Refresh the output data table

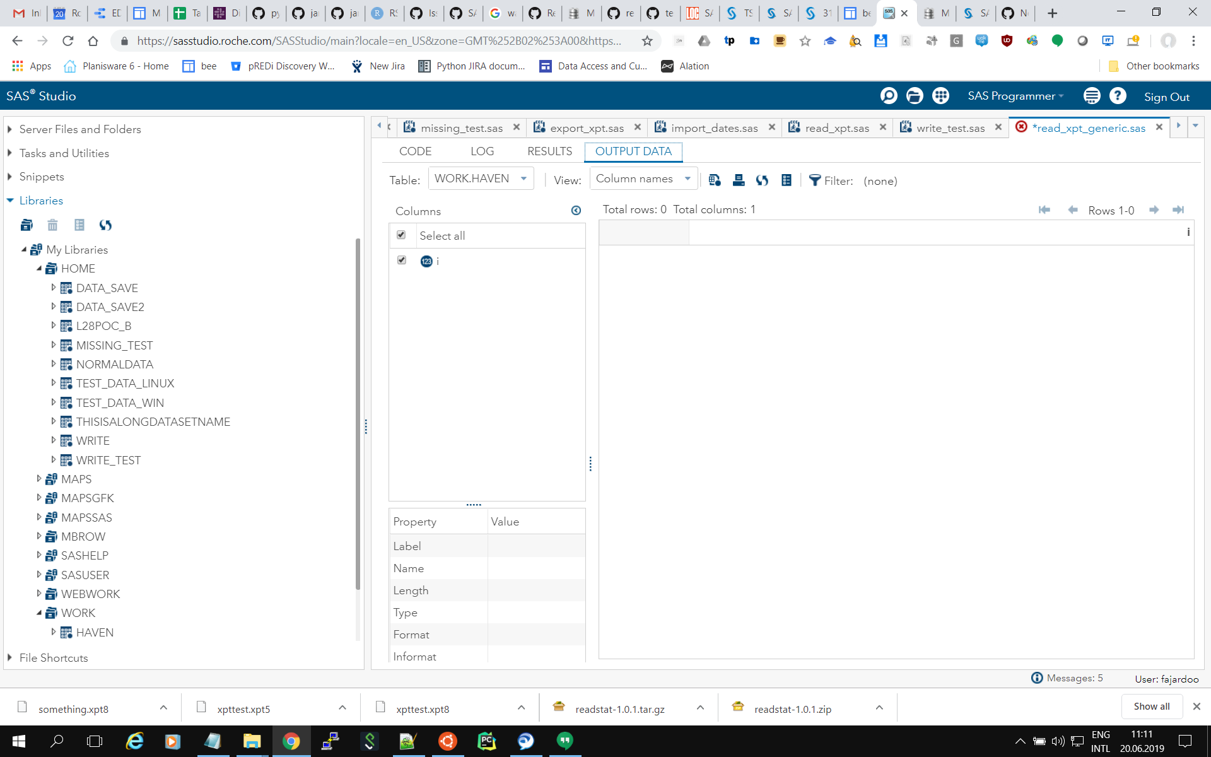coord(763,180)
